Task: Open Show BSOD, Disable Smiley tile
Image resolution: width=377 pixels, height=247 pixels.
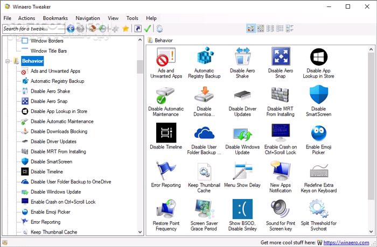Action: click(242, 215)
